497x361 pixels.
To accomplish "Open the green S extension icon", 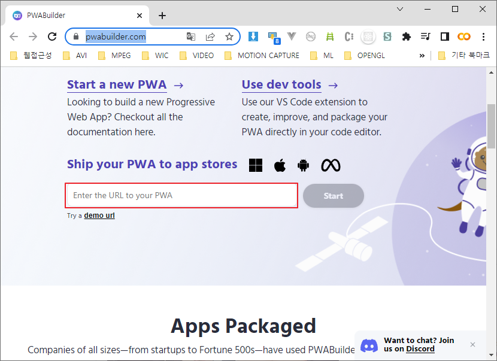I will coord(387,37).
